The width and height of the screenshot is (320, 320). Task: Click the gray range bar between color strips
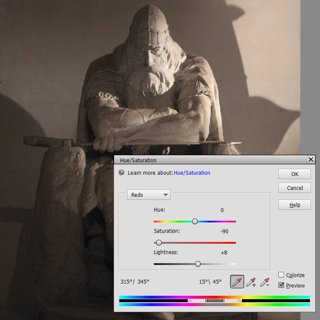click(215, 300)
